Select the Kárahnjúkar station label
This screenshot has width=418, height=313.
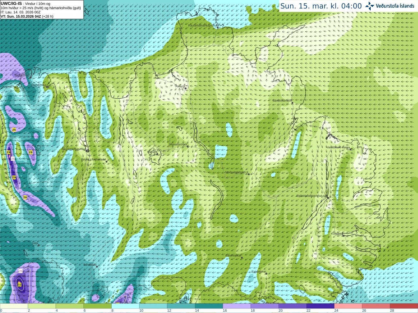click(x=233, y=255)
